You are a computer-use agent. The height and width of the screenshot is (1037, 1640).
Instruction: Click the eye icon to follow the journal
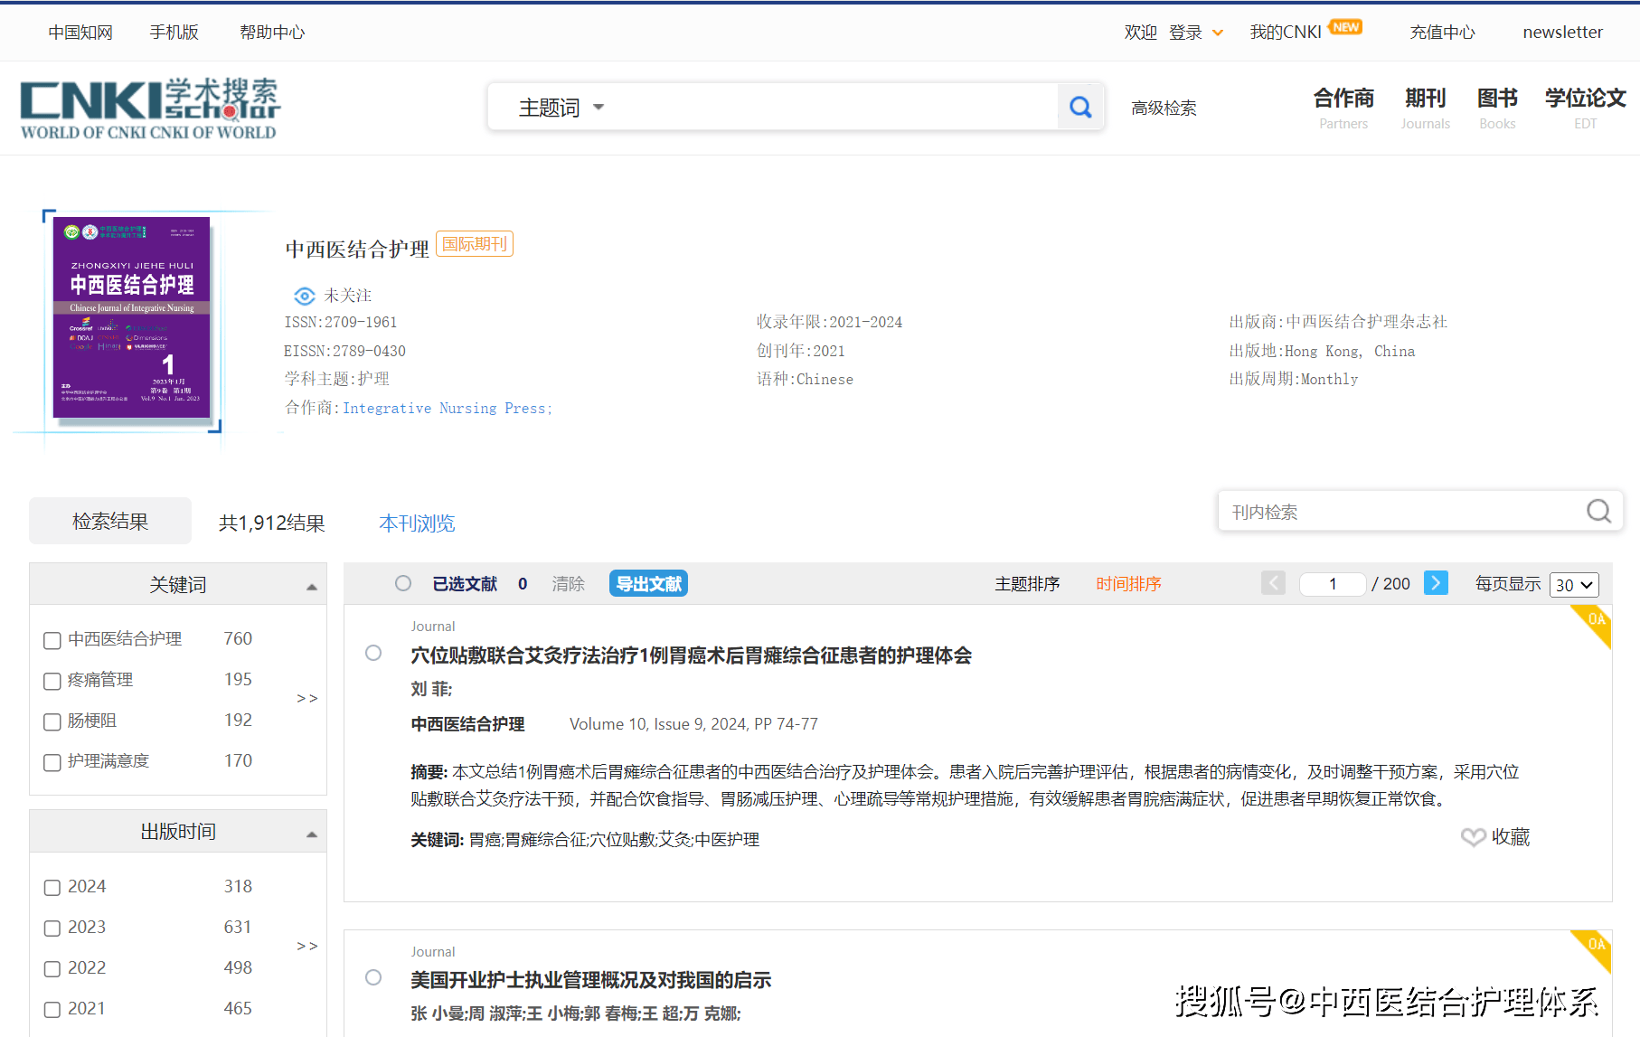pyautogui.click(x=305, y=296)
